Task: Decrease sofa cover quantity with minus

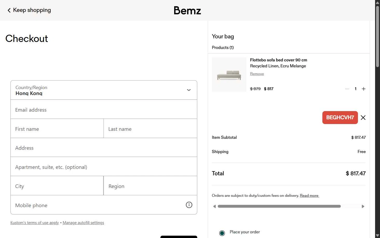Action: [347, 89]
